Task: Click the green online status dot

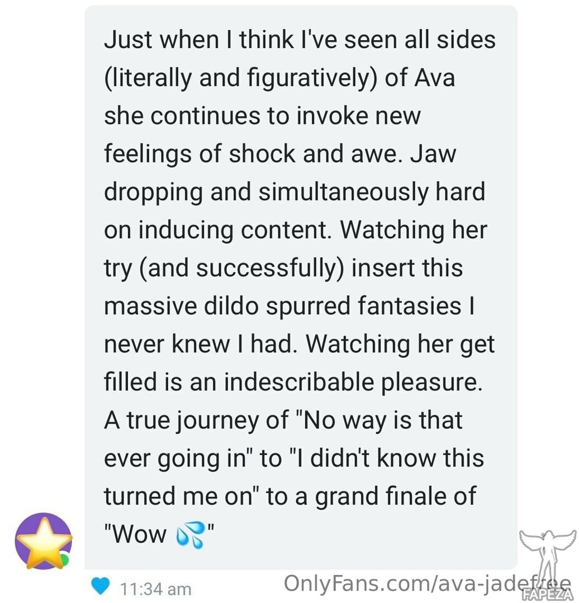Action: coord(65,561)
